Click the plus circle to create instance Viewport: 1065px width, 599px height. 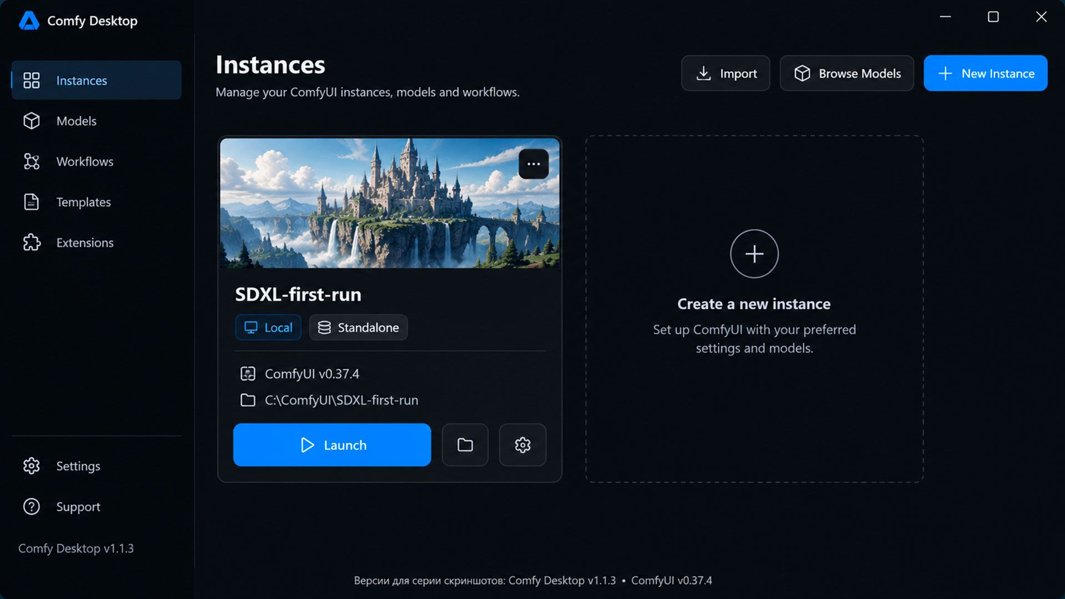pyautogui.click(x=754, y=254)
